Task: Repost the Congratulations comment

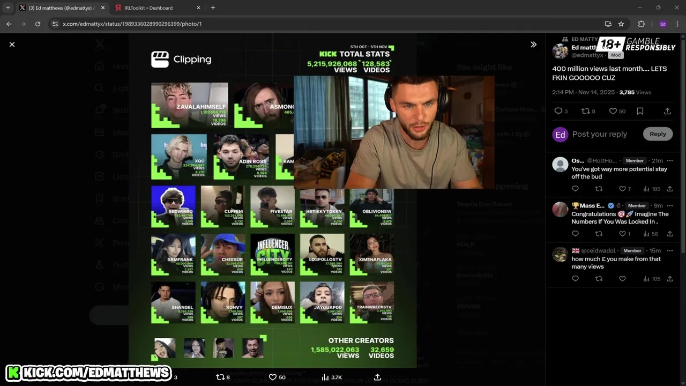Action: (x=599, y=234)
